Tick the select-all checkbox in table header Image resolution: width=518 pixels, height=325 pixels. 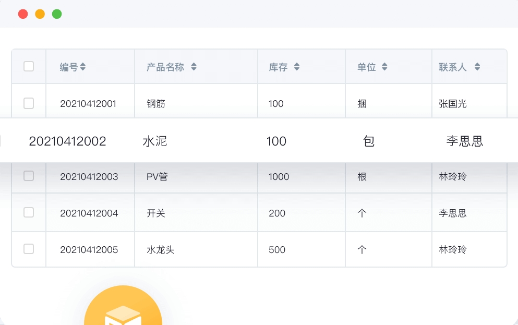pos(29,66)
